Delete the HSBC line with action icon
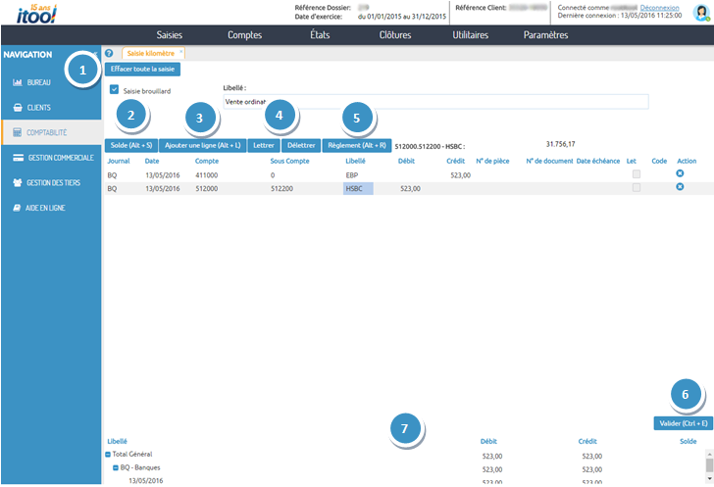714x487 pixels. click(680, 187)
